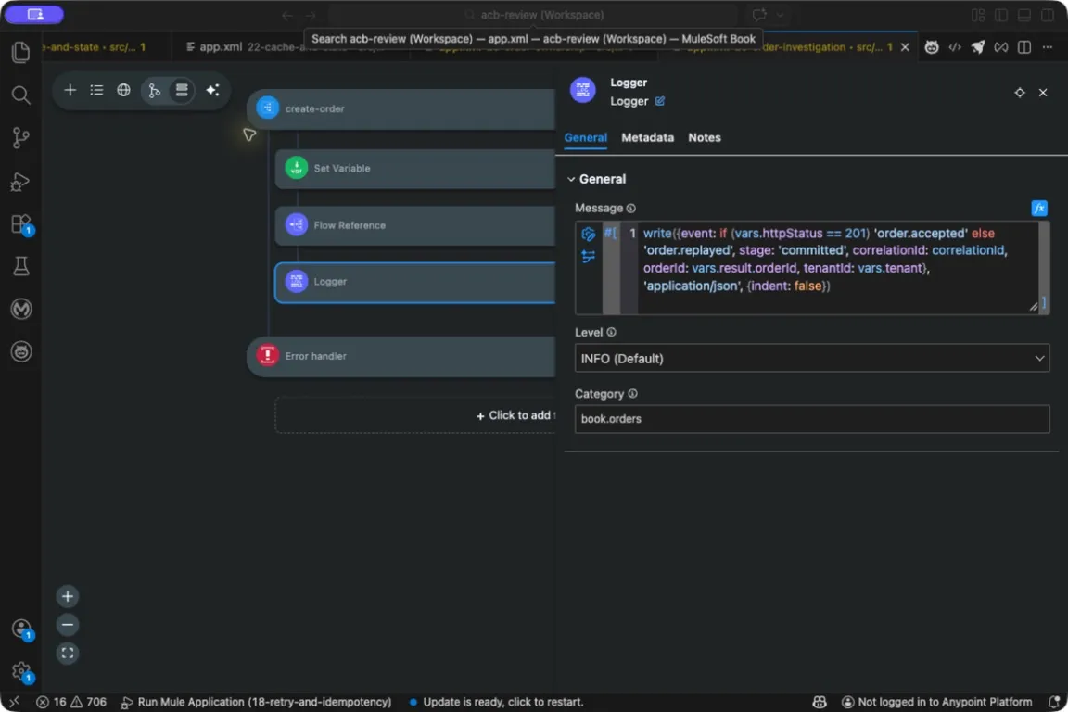
Task: Open errors and warnings 16 706 status
Action: 71,702
